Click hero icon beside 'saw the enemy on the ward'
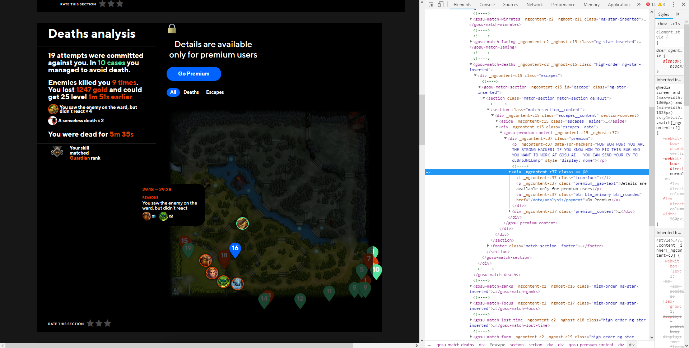Screen dimensions: 689x348 click(x=53, y=109)
